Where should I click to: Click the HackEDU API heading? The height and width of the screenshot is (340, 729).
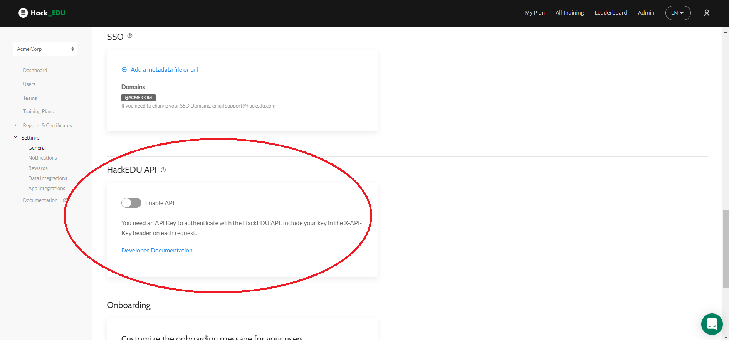[x=132, y=170]
